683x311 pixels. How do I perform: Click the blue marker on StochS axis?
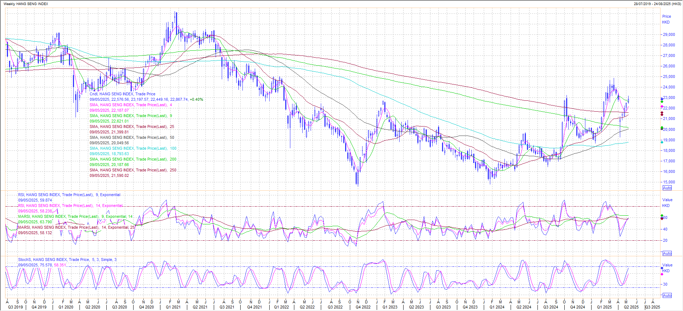(662, 268)
